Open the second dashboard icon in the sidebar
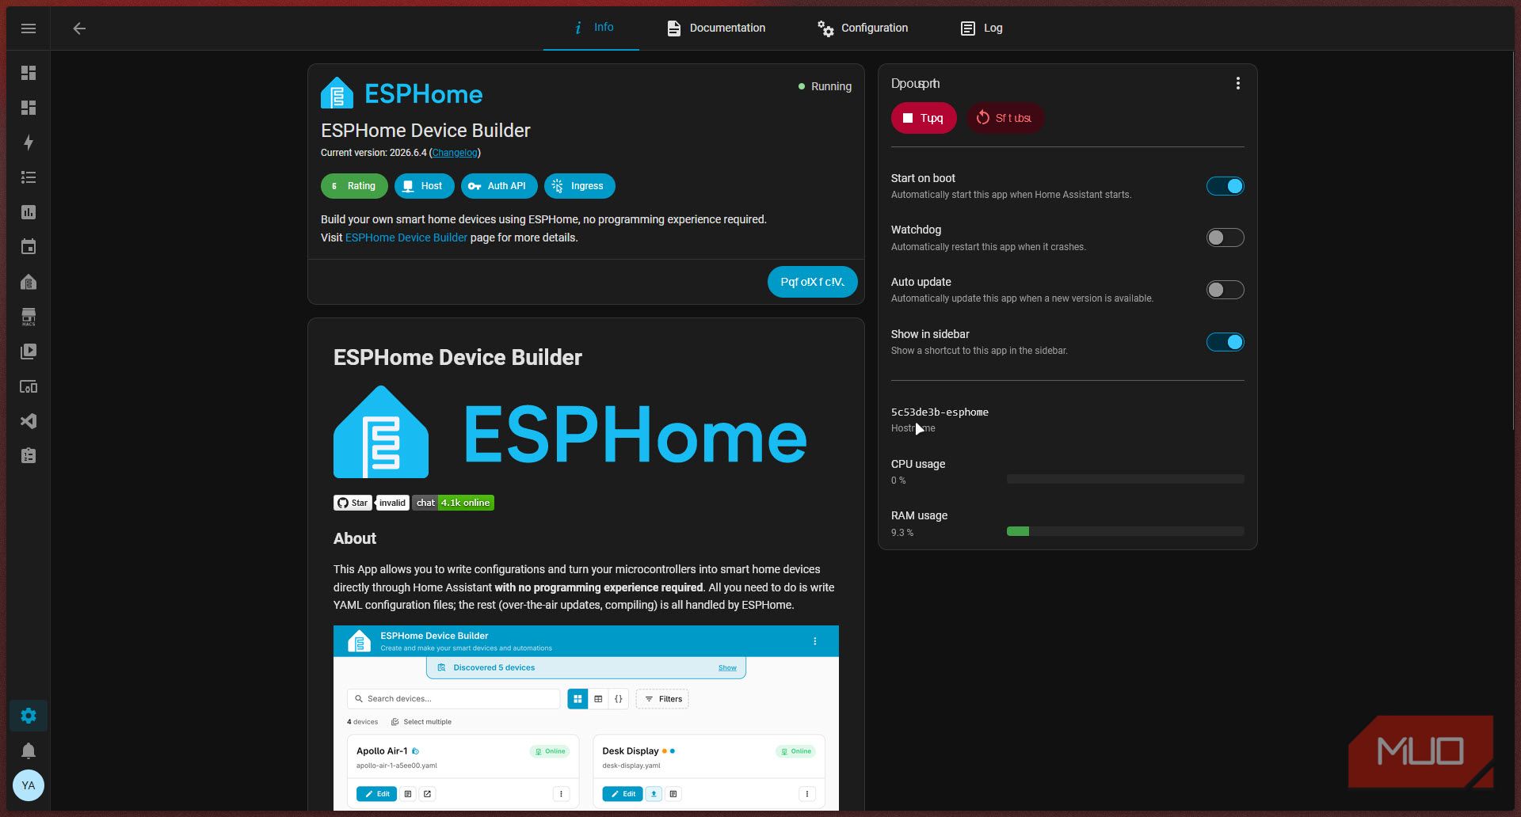 [x=29, y=108]
